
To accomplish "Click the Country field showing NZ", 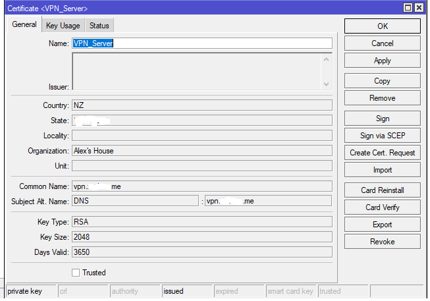I will coord(202,105).
